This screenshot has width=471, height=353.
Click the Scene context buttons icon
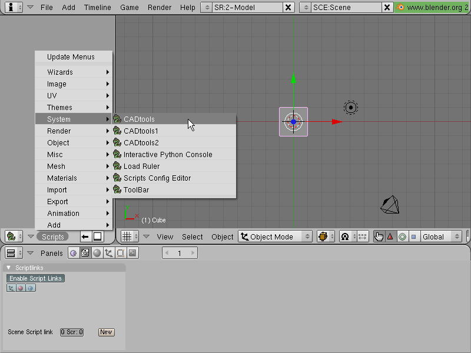point(132,253)
